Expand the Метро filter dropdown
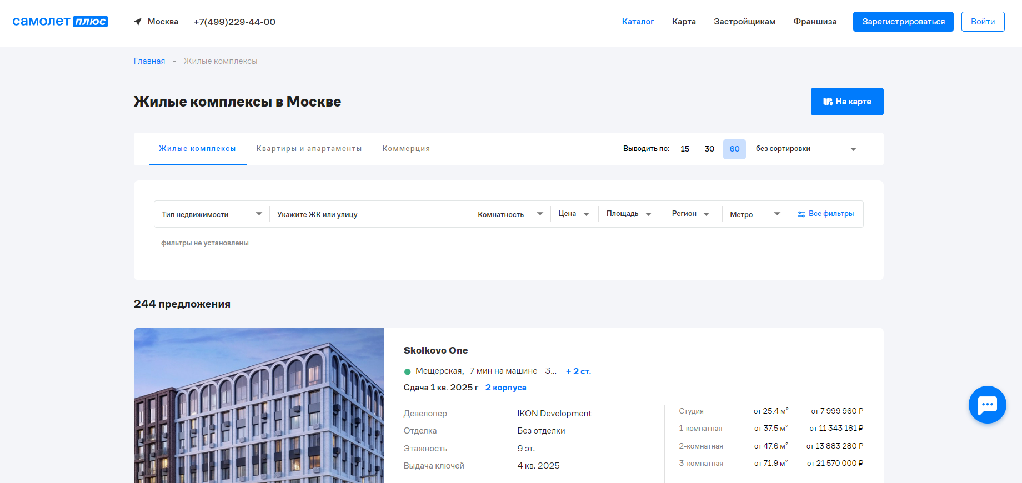Viewport: 1022px width, 483px height. pos(755,214)
